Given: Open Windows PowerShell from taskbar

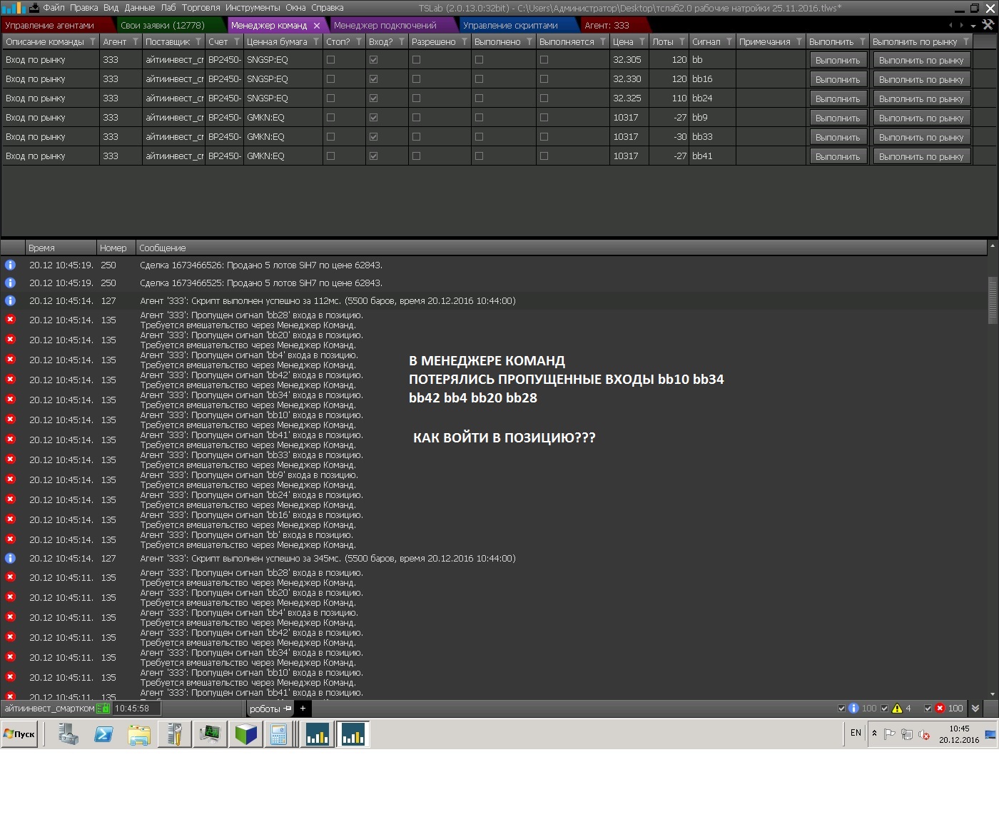Looking at the screenshot, I should [x=103, y=734].
